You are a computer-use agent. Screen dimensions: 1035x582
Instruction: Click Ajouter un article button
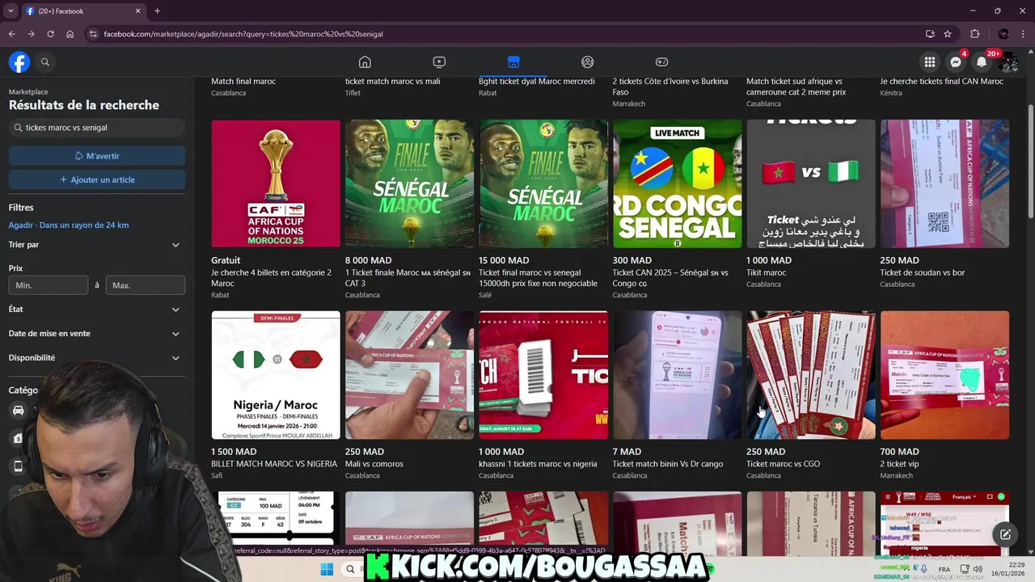click(x=97, y=179)
